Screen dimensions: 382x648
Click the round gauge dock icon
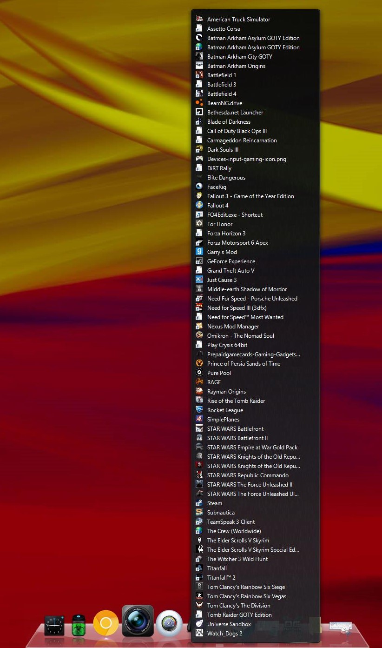click(x=169, y=623)
